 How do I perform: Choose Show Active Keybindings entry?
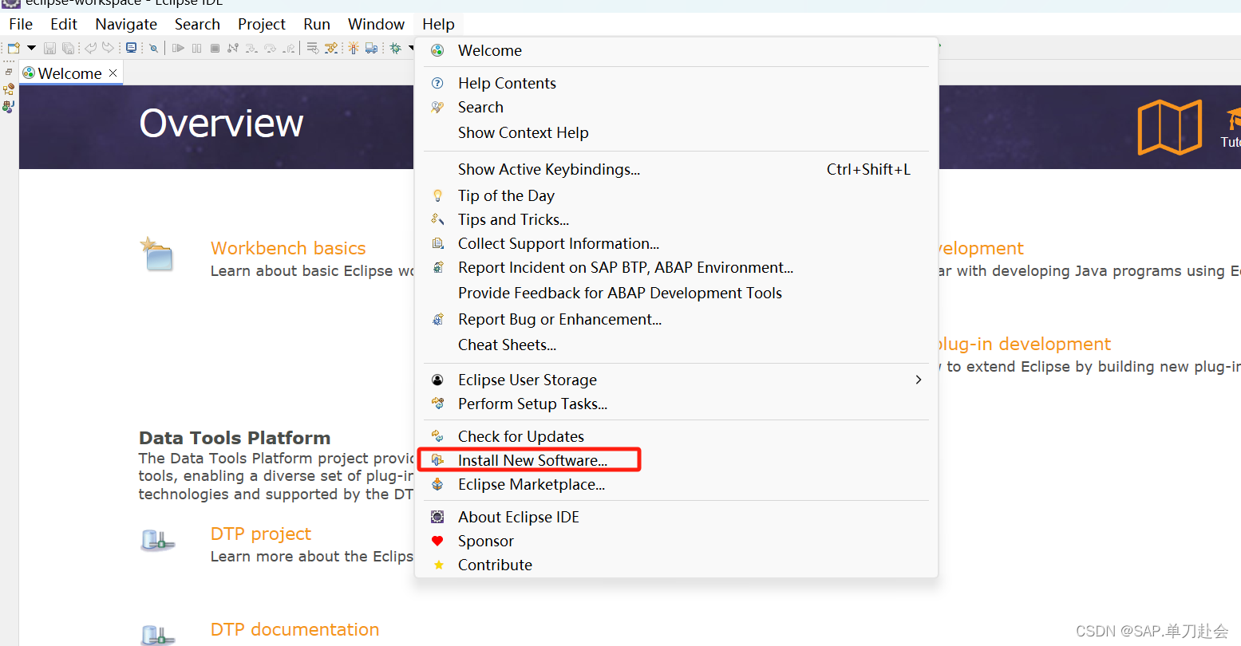pyautogui.click(x=676, y=169)
